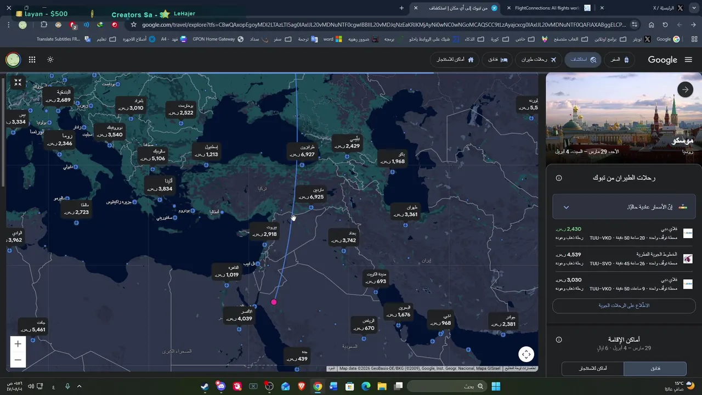This screenshot has height=395, width=702.
Task: Open Steam from the taskbar
Action: coord(205,386)
